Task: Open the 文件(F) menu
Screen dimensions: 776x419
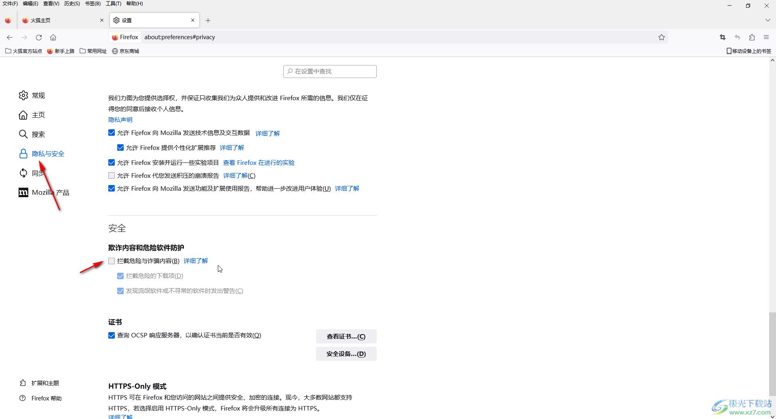Action: [x=10, y=4]
